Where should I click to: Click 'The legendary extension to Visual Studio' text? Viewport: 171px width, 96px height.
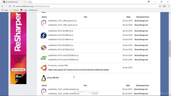(18, 59)
